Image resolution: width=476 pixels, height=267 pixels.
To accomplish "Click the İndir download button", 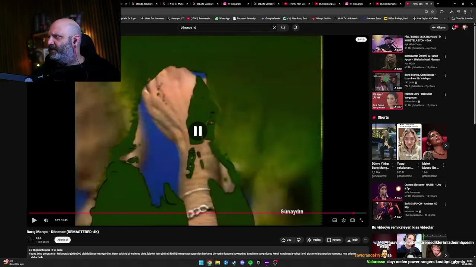I will tap(353, 240).
